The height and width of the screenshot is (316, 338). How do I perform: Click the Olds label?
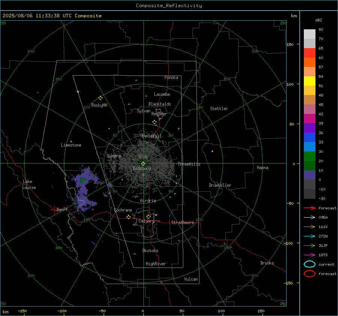point(143,157)
